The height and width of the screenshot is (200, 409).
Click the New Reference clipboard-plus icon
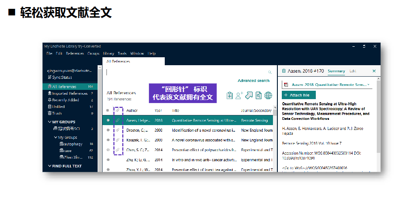230,96
